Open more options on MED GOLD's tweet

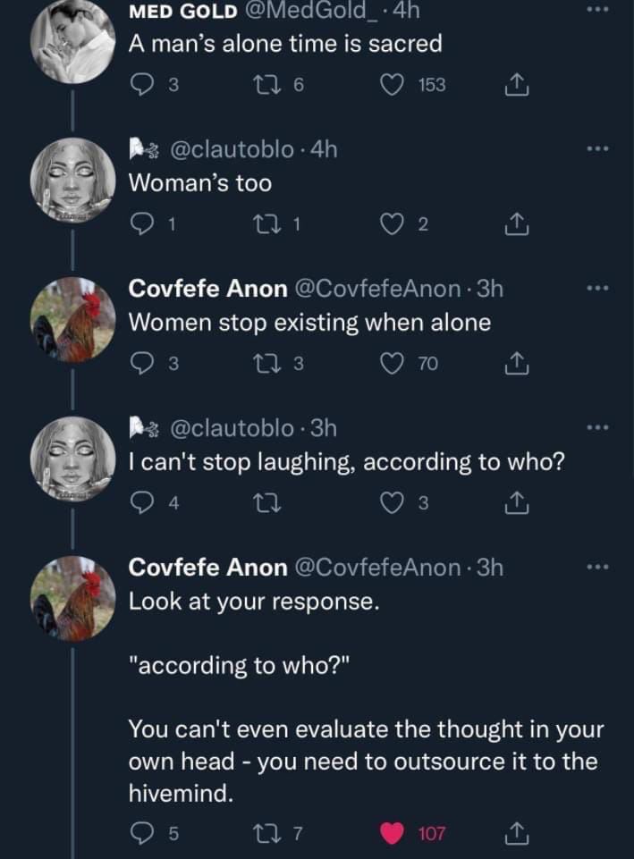pos(597,9)
